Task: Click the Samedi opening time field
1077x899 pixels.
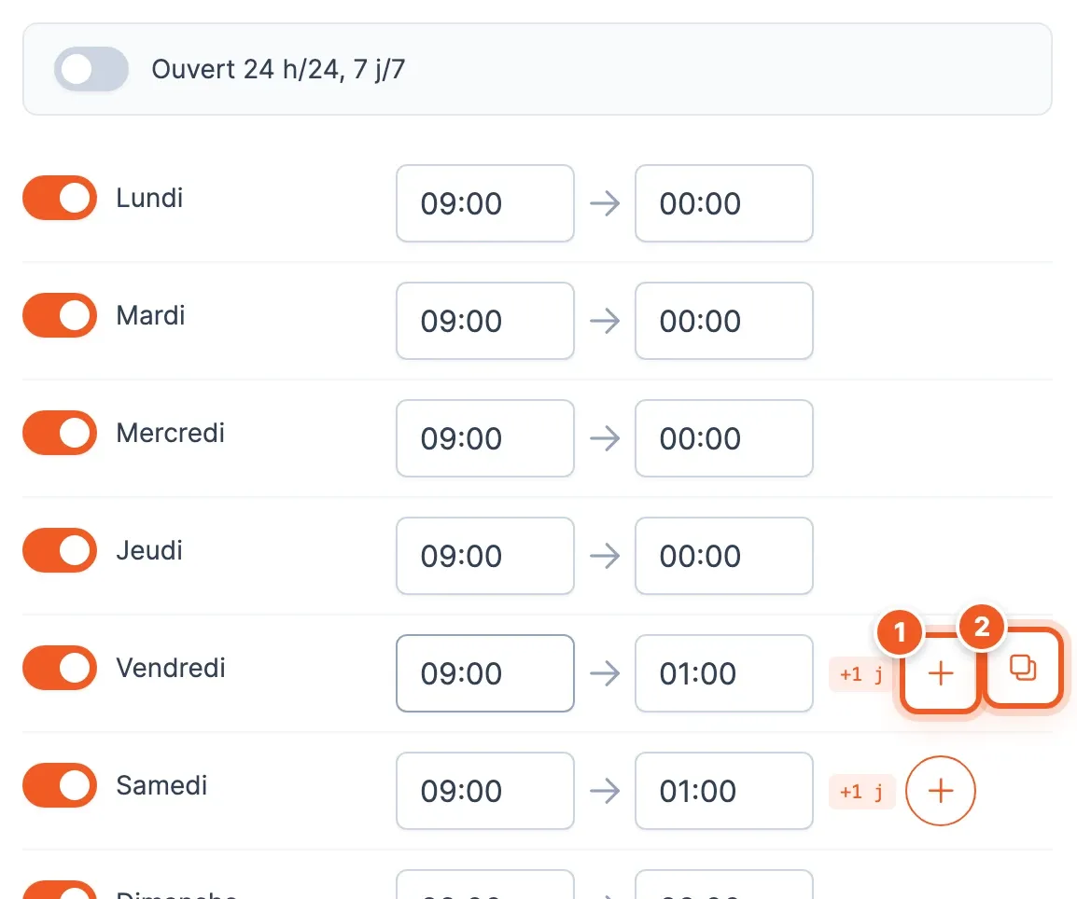Action: [x=485, y=791]
